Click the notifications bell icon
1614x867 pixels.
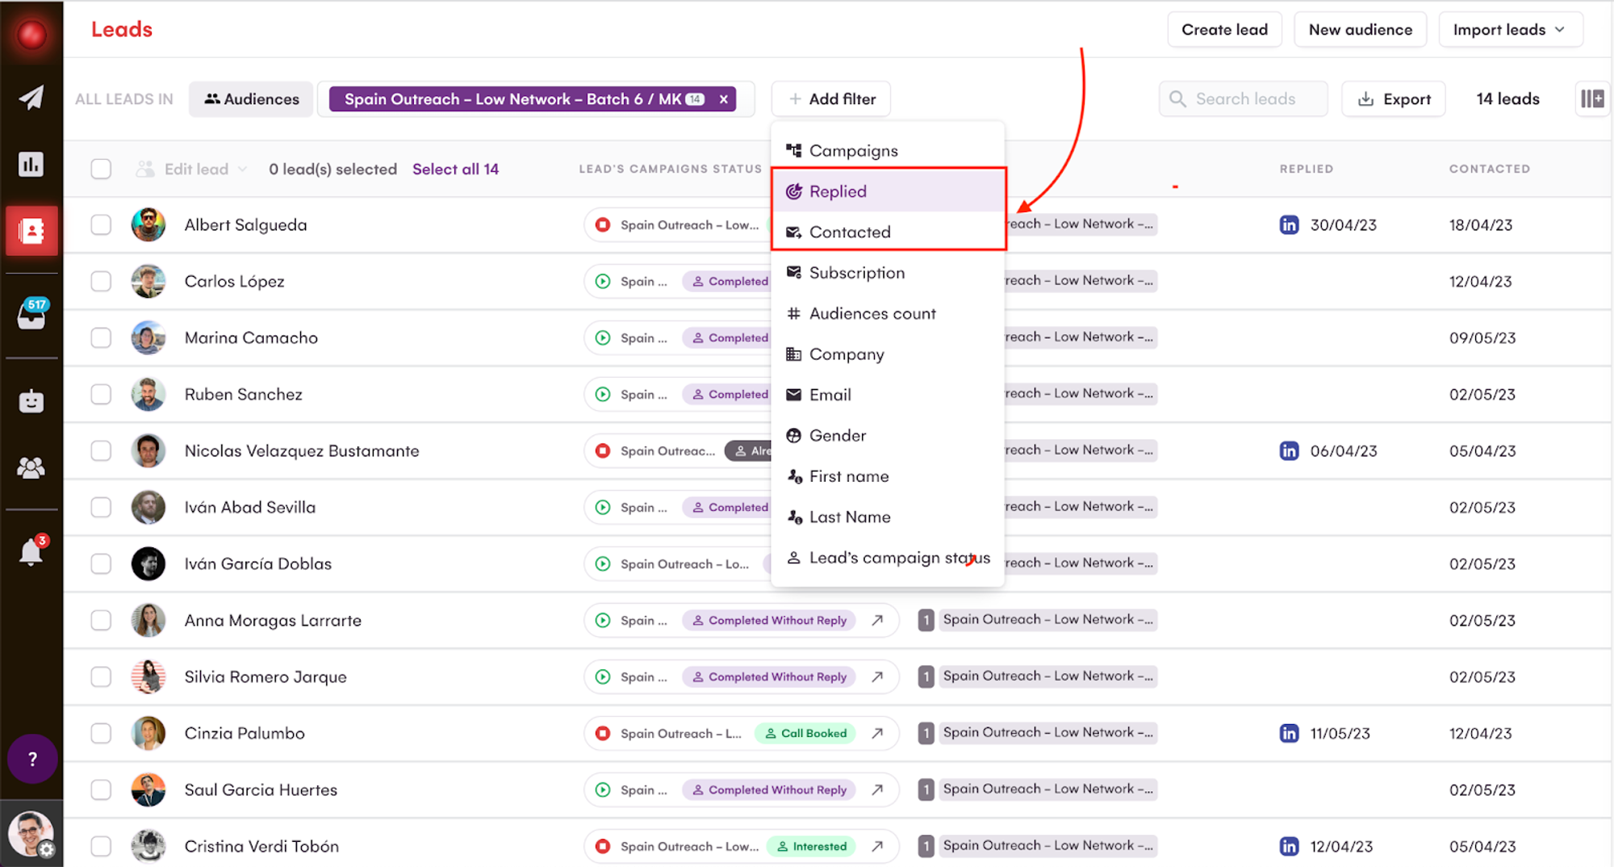31,553
